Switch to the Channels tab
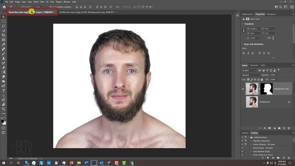The width and height of the screenshot is (295, 166). [x=254, y=65]
